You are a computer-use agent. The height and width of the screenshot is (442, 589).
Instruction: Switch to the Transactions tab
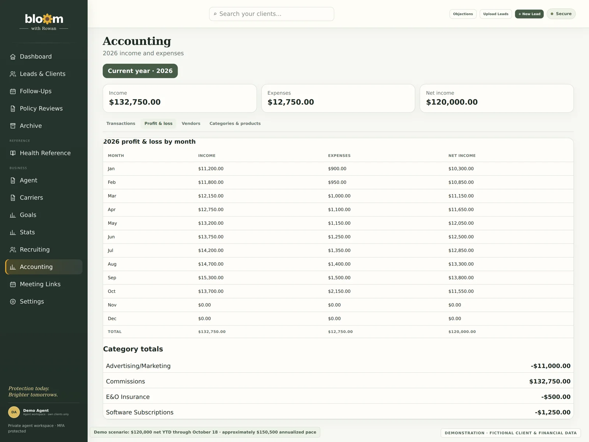[121, 123]
